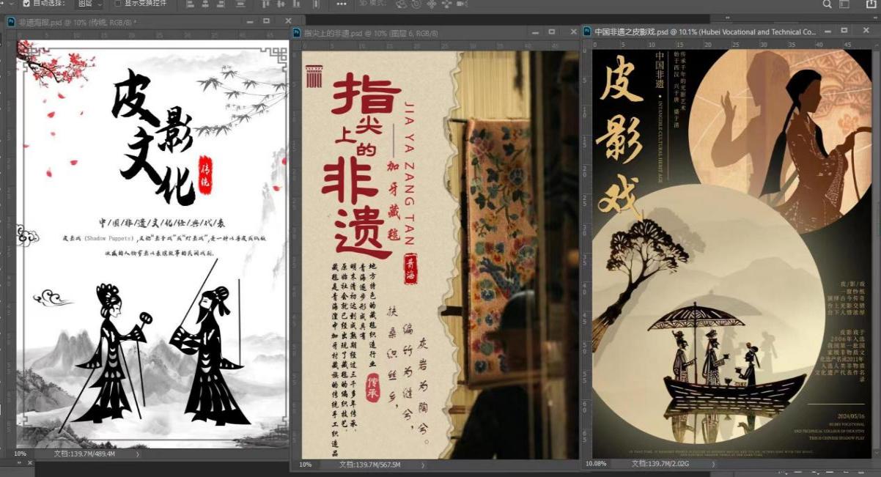Maximize the 中国非遗之皮影戏.psd window
This screenshot has width=881, height=477.
pyautogui.click(x=844, y=31)
